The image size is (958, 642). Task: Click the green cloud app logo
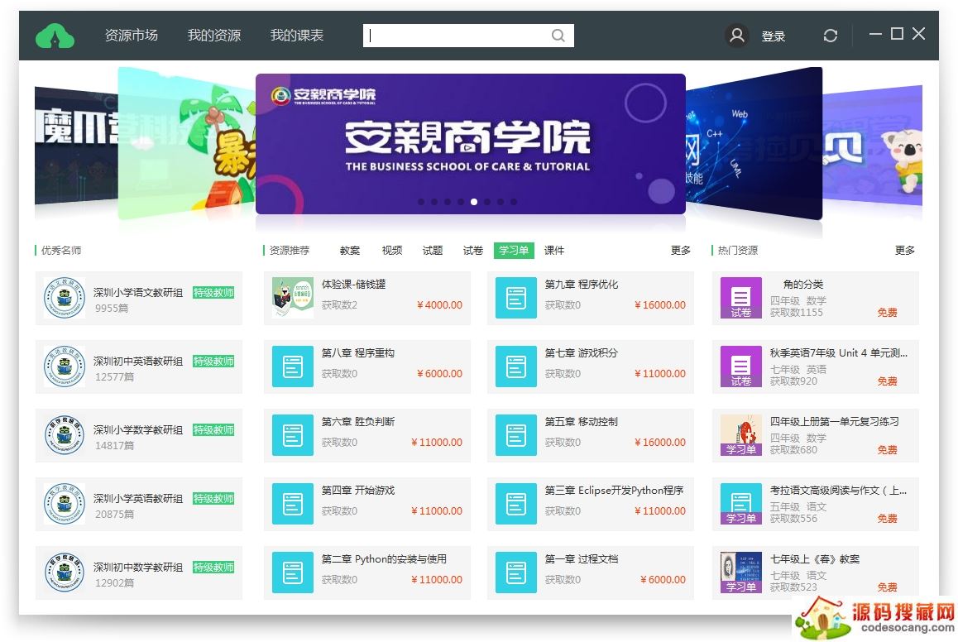(55, 36)
